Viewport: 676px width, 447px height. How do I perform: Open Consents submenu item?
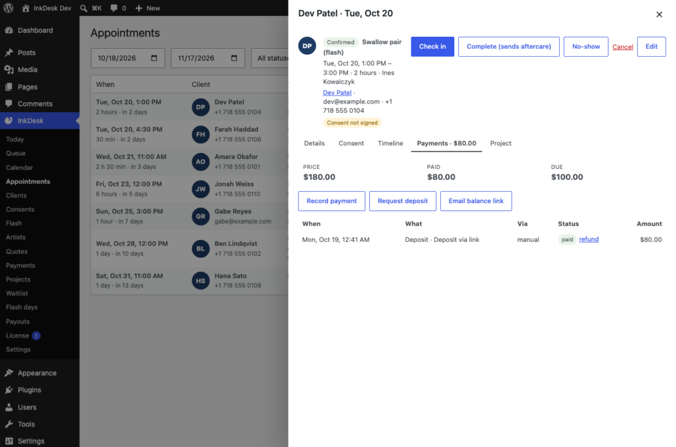(20, 209)
